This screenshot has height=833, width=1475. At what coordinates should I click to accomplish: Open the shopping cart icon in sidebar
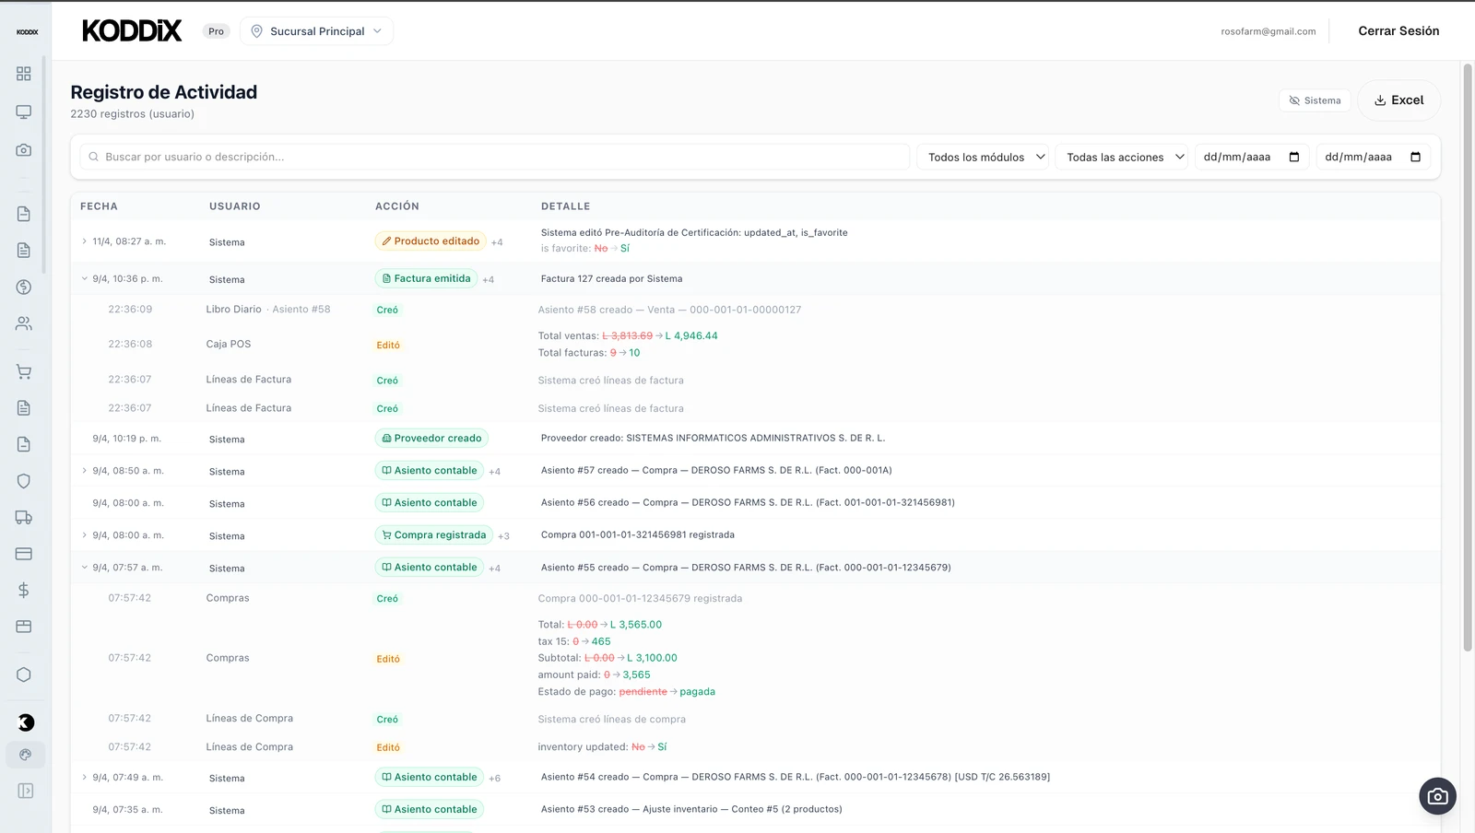point(24,372)
